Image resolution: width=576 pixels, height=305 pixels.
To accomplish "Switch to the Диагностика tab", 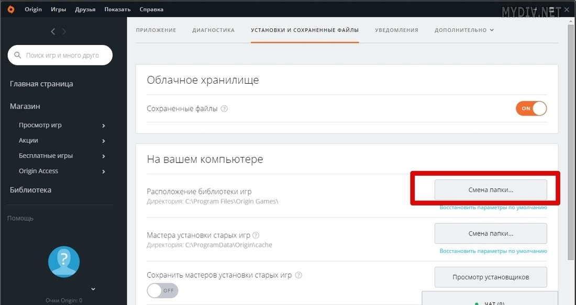I will [x=214, y=30].
